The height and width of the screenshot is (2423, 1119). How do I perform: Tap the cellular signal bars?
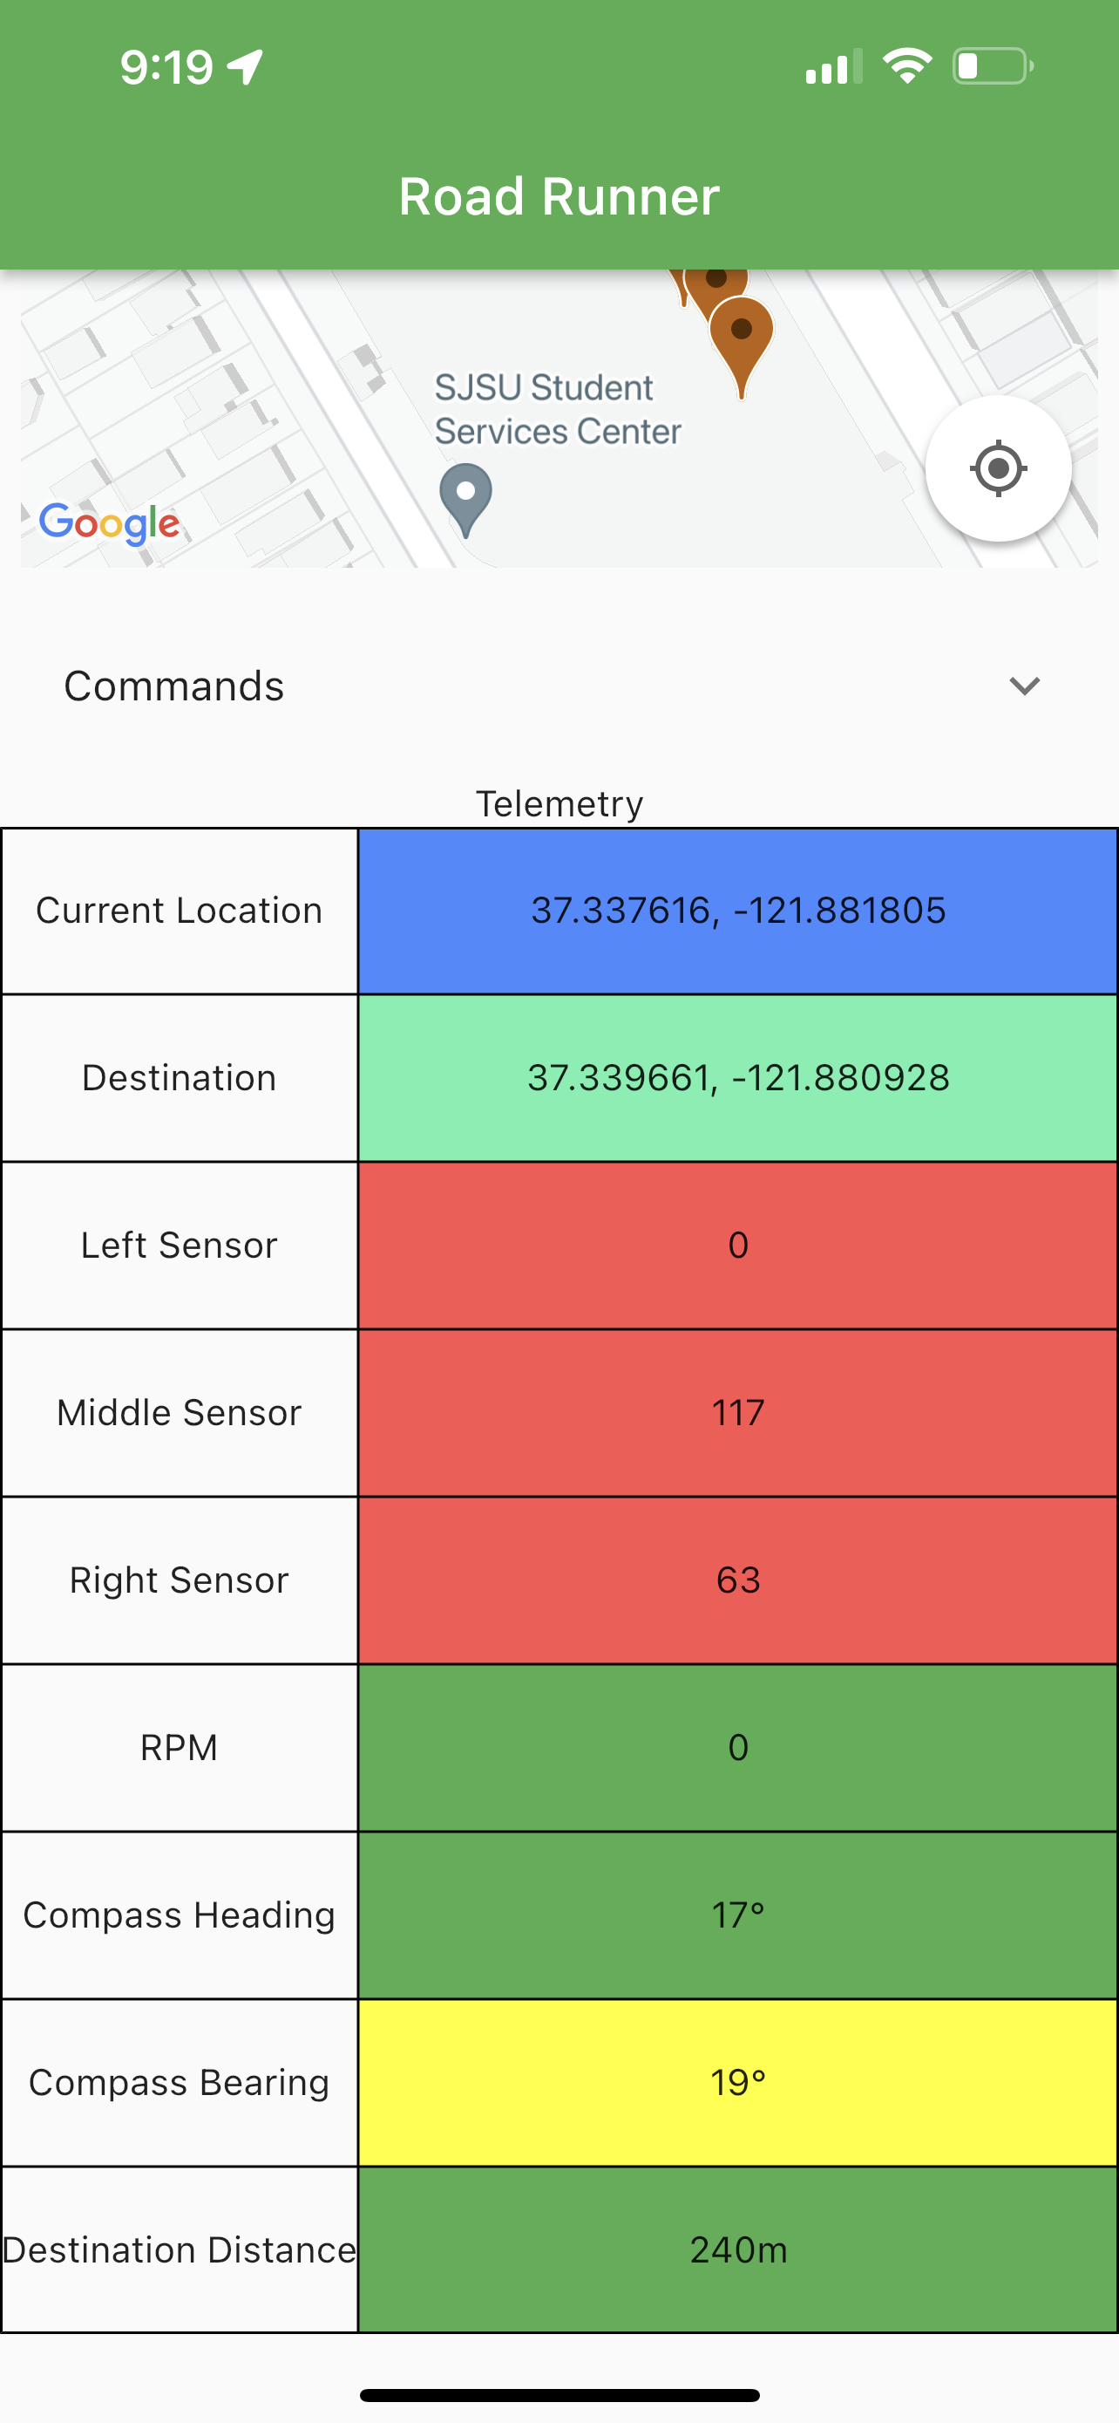[x=833, y=67]
